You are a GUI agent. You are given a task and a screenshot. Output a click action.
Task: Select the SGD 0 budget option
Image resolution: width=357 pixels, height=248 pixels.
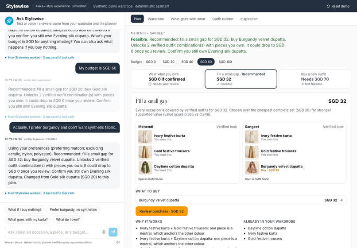pyautogui.click(x=151, y=62)
